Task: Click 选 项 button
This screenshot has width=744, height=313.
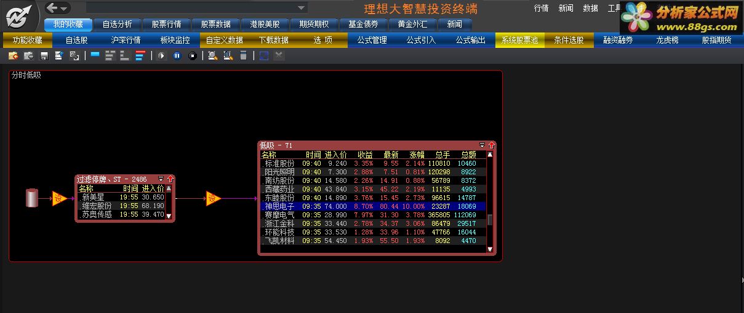Action: pyautogui.click(x=323, y=41)
